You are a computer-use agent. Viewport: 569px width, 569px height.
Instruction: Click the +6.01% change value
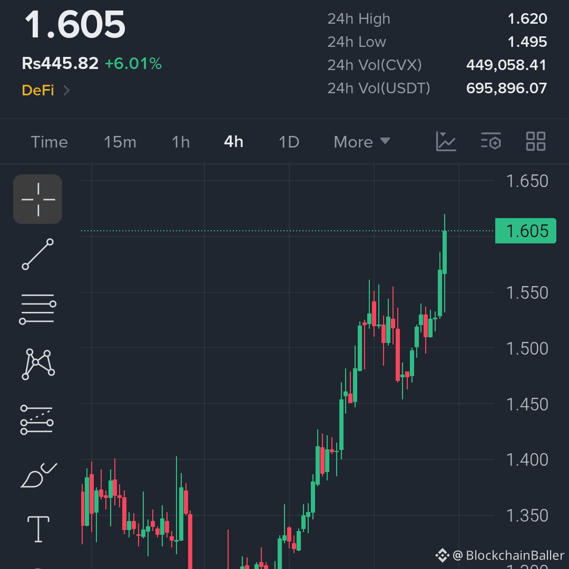tap(133, 64)
